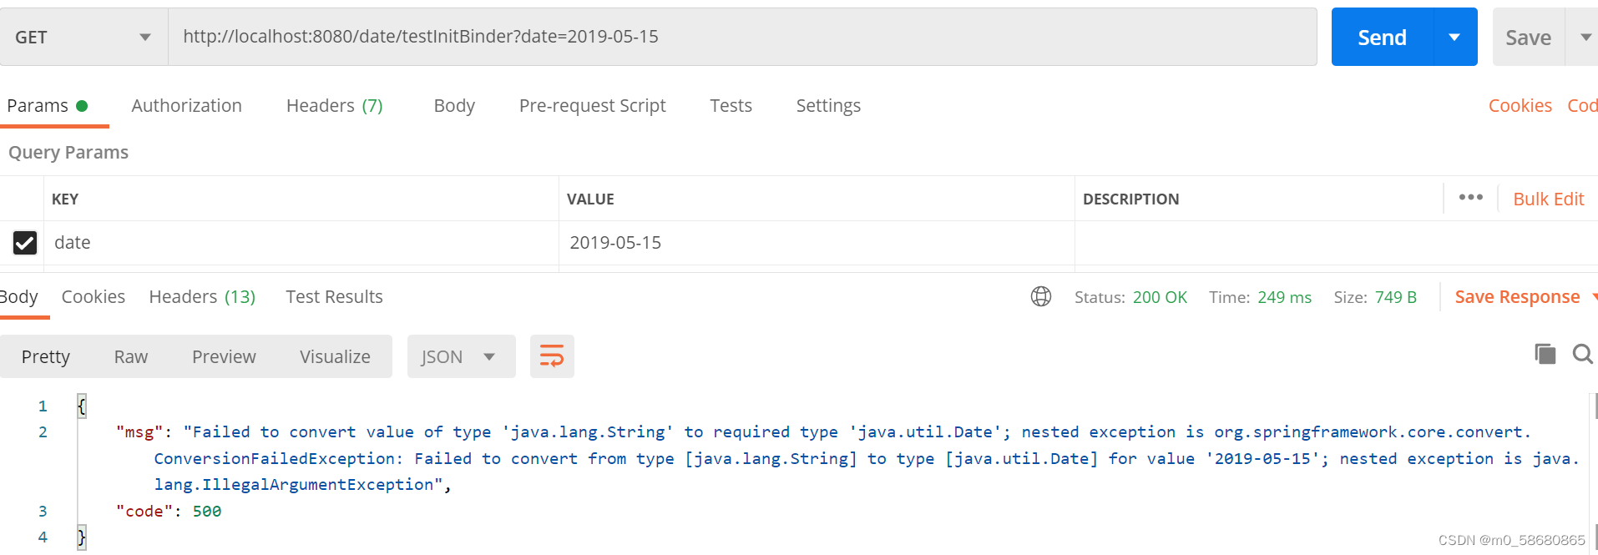This screenshot has height=555, width=1598.
Task: Open the response Test Results tab
Action: pyautogui.click(x=334, y=297)
